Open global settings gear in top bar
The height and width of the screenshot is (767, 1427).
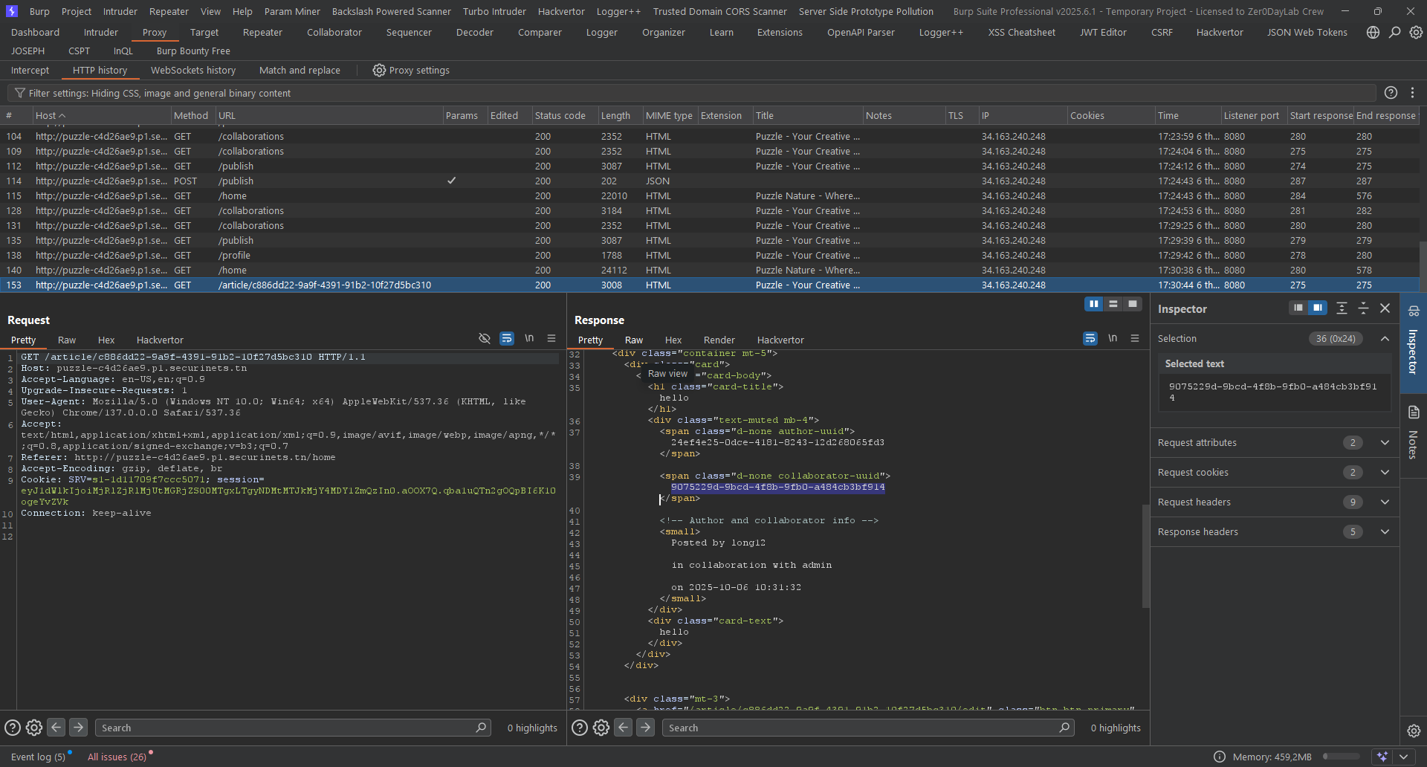click(1417, 33)
